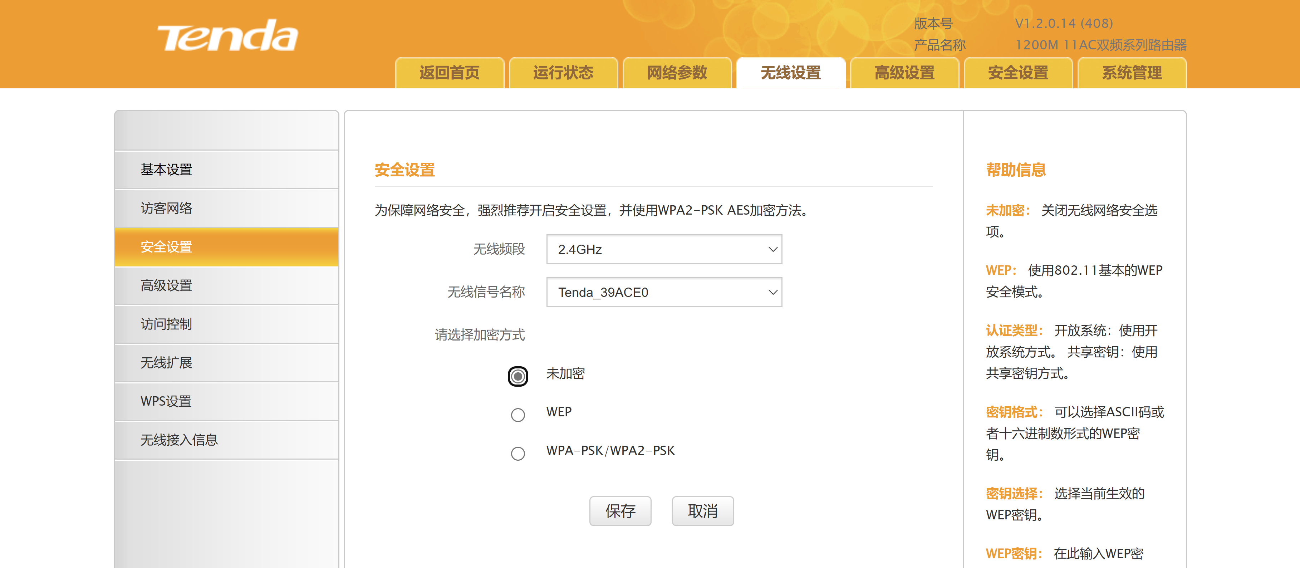Expand the Tenda_39ACE0 SSID dropdown
The image size is (1300, 568).
pyautogui.click(x=664, y=292)
